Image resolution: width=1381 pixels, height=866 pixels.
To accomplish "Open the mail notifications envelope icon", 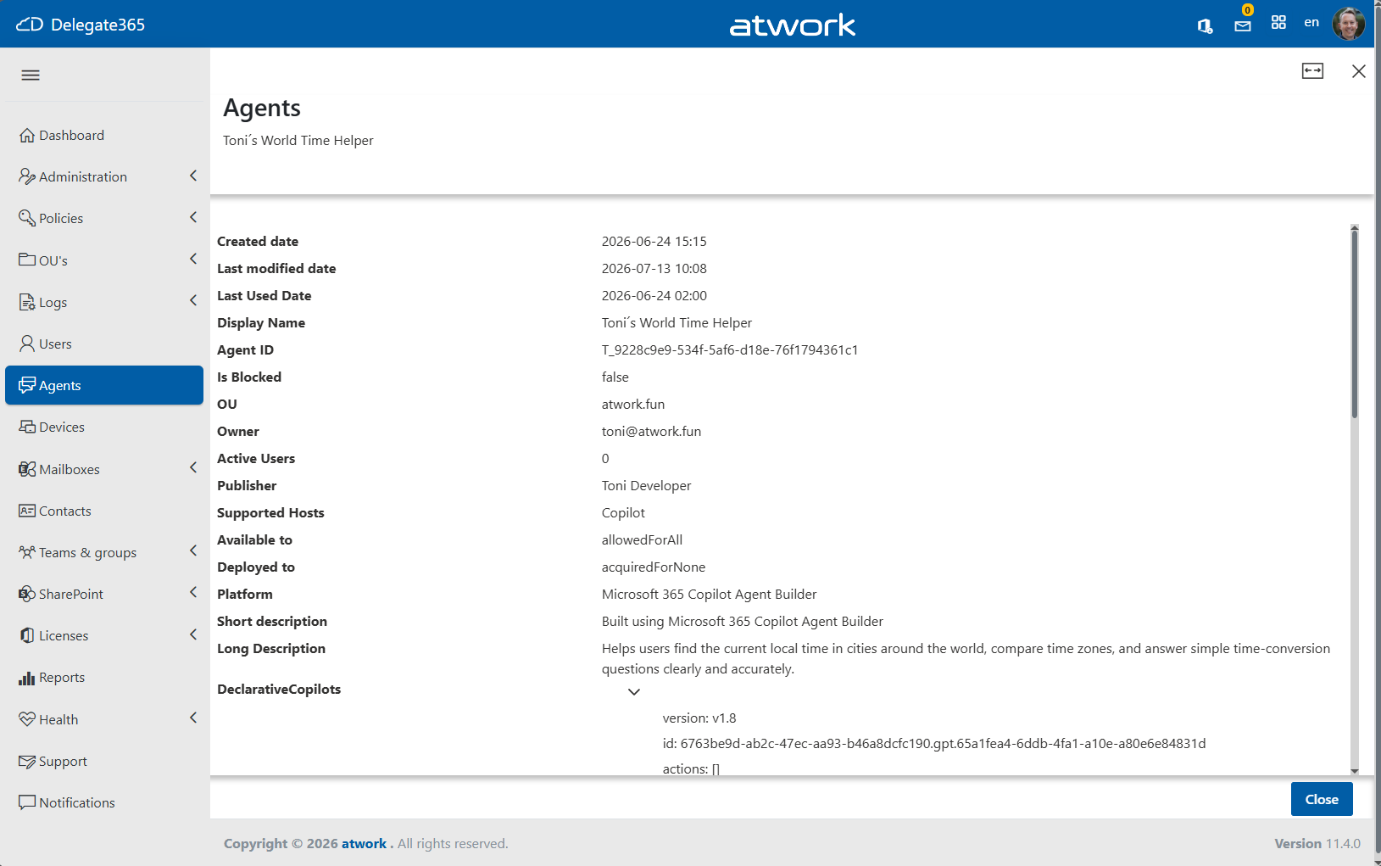I will click(x=1243, y=25).
